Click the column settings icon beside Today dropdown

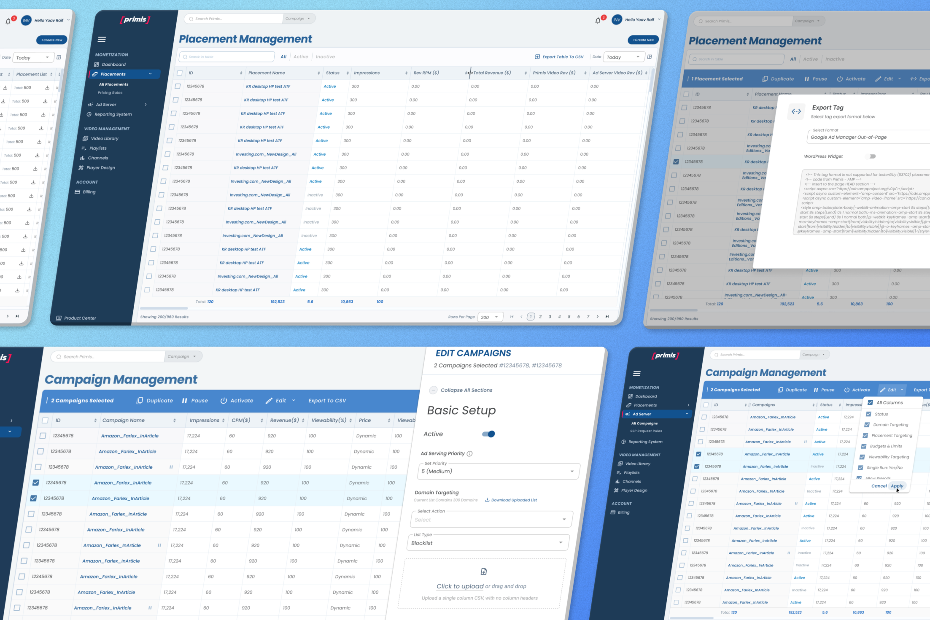click(650, 57)
